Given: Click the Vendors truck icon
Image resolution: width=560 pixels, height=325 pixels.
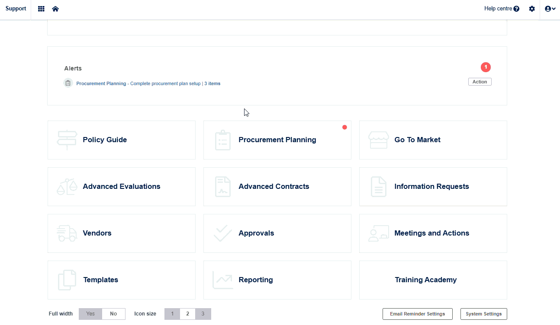Looking at the screenshot, I should click(67, 233).
